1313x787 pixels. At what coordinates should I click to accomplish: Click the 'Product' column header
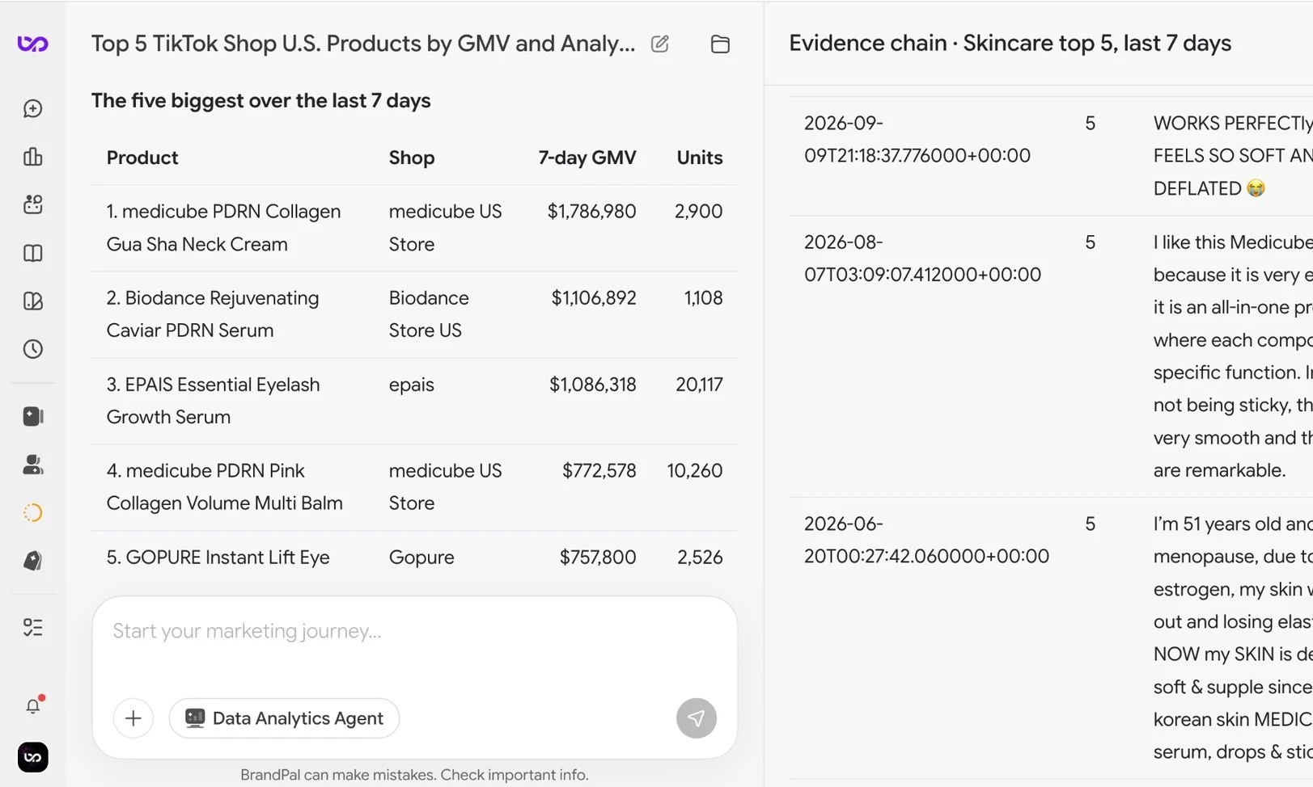142,158
